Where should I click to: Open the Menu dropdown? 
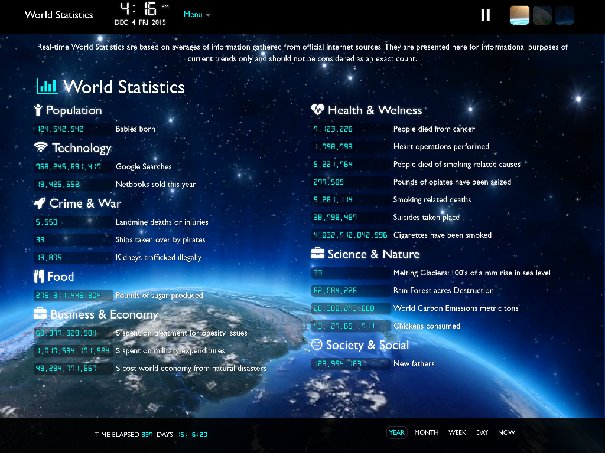197,15
